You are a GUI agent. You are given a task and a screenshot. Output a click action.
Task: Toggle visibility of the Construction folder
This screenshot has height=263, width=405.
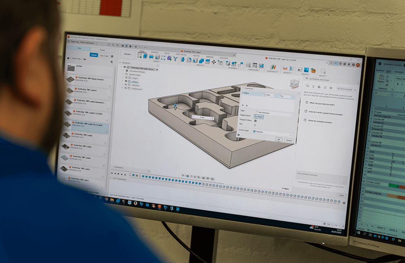pos(126,88)
